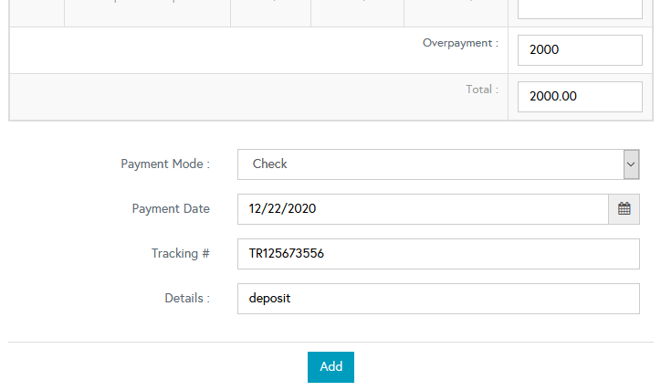
Task: Click the Payment Date text field
Action: (x=423, y=209)
